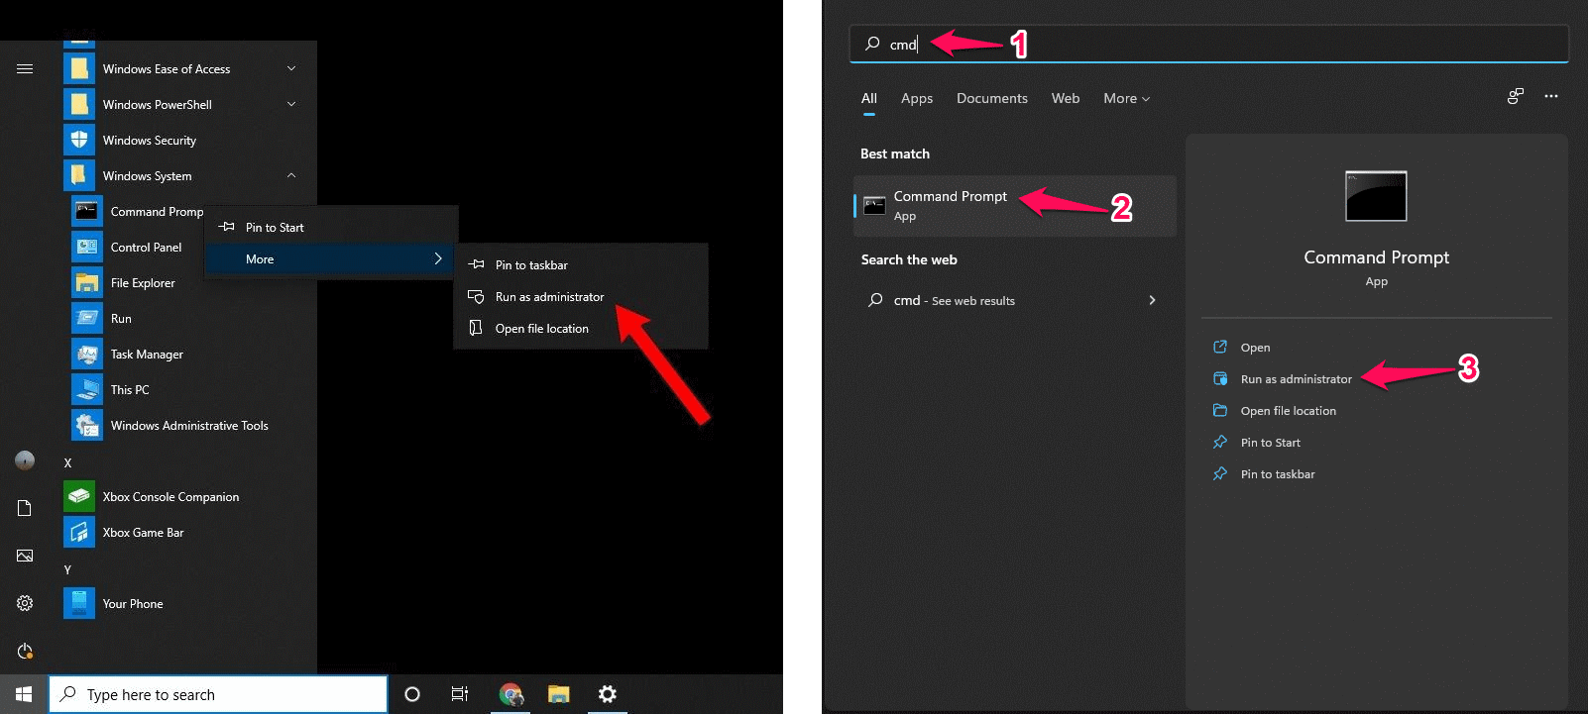The image size is (1588, 714).
Task: Expand the Windows PowerShell folder
Action: point(291,105)
